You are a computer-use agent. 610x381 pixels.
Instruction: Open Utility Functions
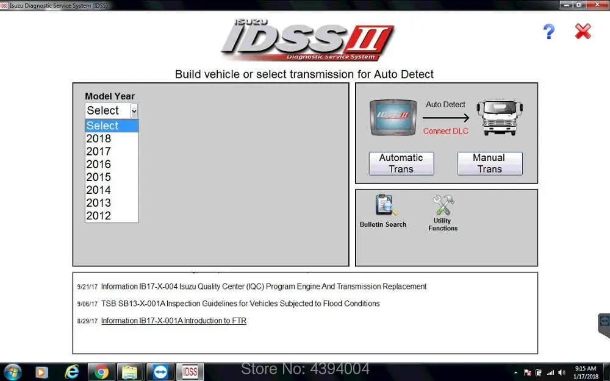click(x=443, y=213)
